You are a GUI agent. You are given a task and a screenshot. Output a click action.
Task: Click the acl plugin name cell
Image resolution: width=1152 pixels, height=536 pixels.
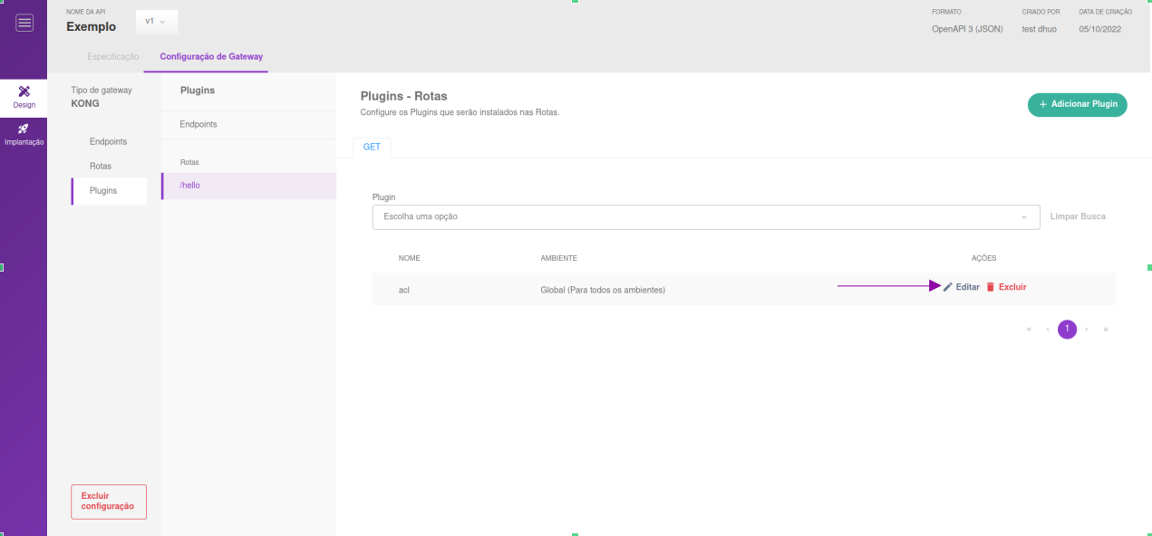404,290
